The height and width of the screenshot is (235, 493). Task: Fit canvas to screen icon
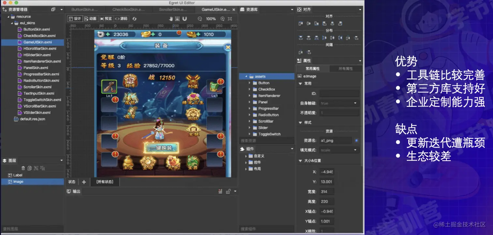point(230,19)
